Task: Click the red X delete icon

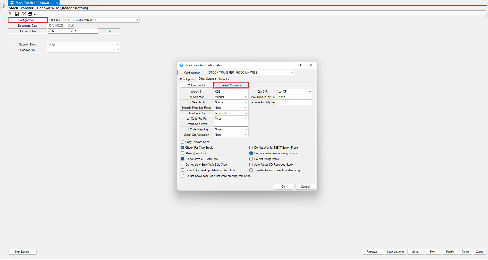Action: [x=24, y=14]
